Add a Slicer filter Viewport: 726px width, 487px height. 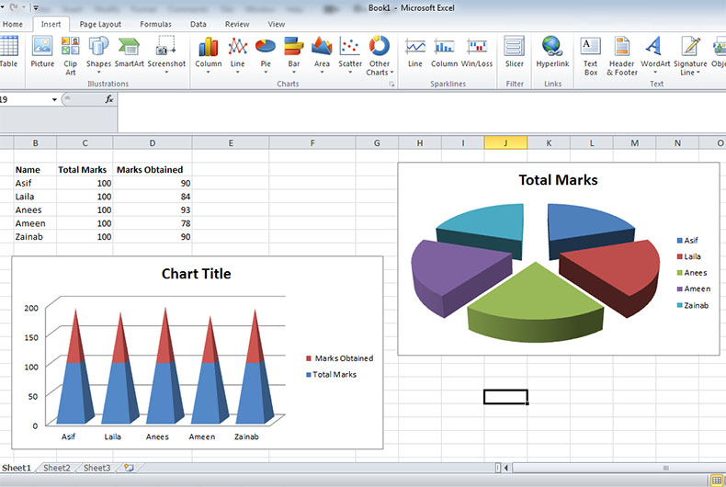click(514, 53)
